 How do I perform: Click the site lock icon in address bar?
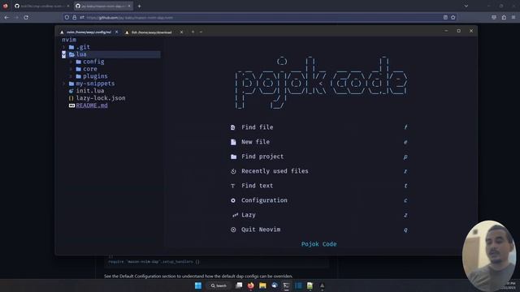click(x=74, y=17)
